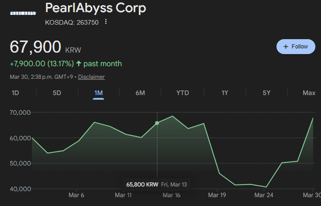Follow PearlAbyss Corp stock
The height and width of the screenshot is (206, 321).
click(296, 46)
